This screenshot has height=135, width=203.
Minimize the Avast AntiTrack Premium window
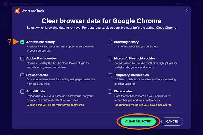pyautogui.click(x=190, y=4)
